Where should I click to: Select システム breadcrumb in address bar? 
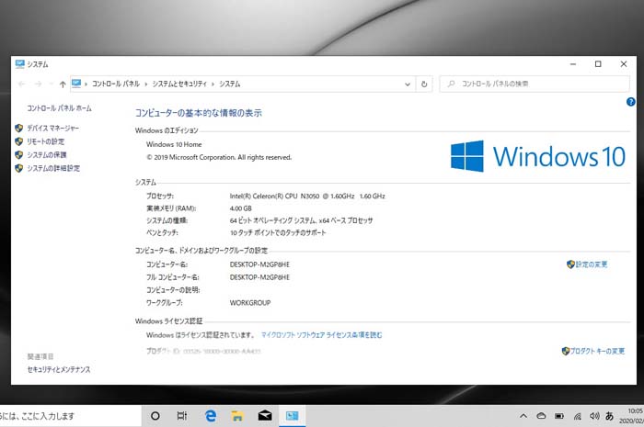point(230,84)
